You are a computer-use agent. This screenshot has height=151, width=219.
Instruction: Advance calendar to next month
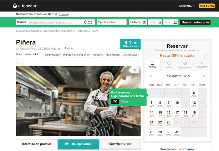coord(204,76)
